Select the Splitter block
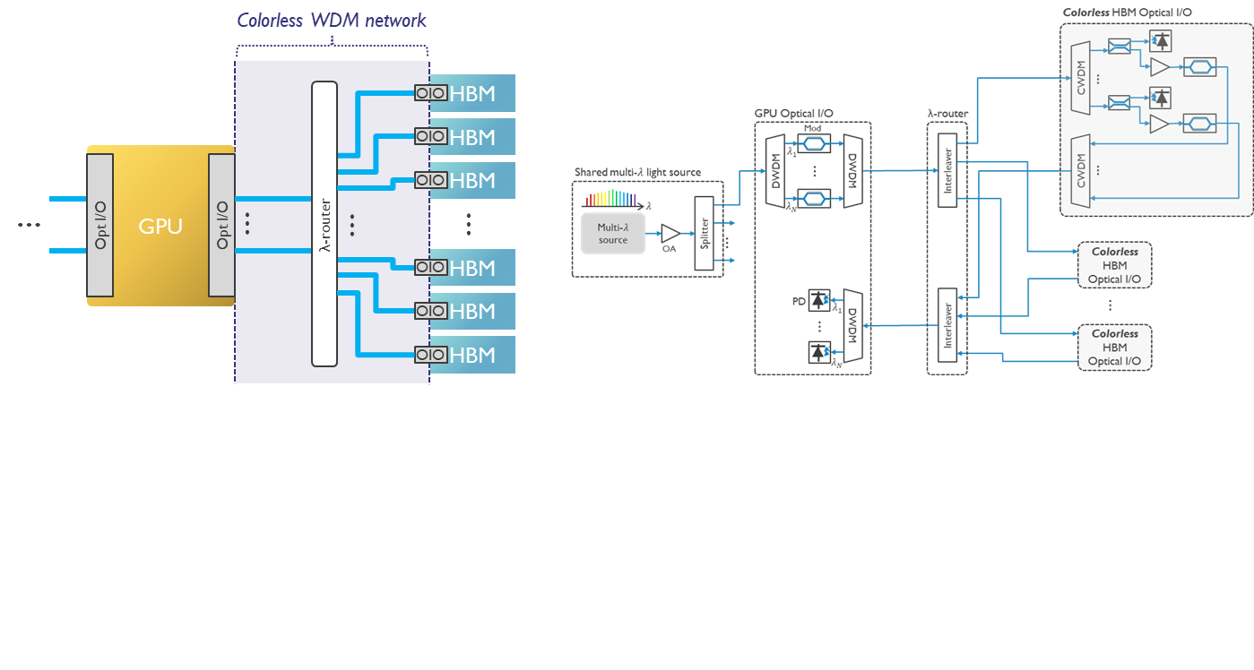The height and width of the screenshot is (670, 1254). [x=705, y=233]
